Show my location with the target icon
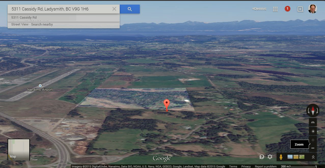Viewport: 325px width, 168px height. [313, 132]
